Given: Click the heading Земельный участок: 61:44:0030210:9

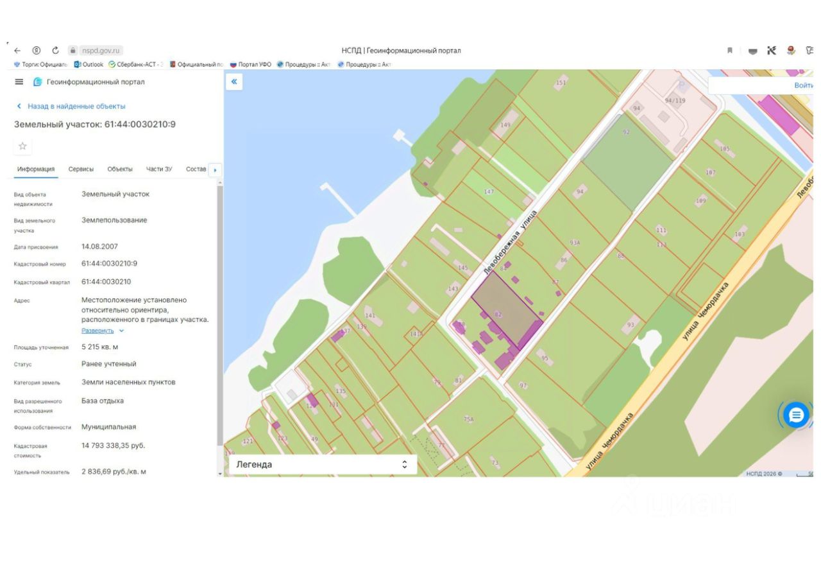Looking at the screenshot, I should point(95,125).
